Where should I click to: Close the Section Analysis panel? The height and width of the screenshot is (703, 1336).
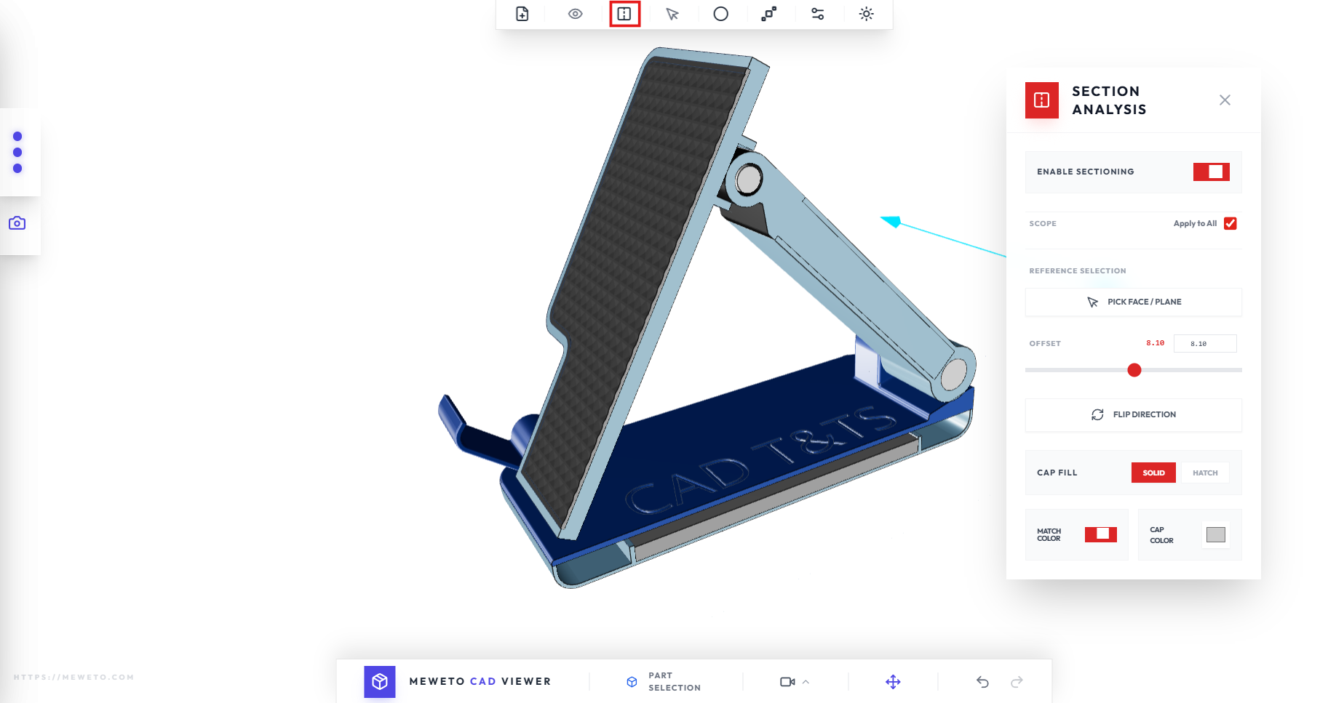tap(1225, 100)
